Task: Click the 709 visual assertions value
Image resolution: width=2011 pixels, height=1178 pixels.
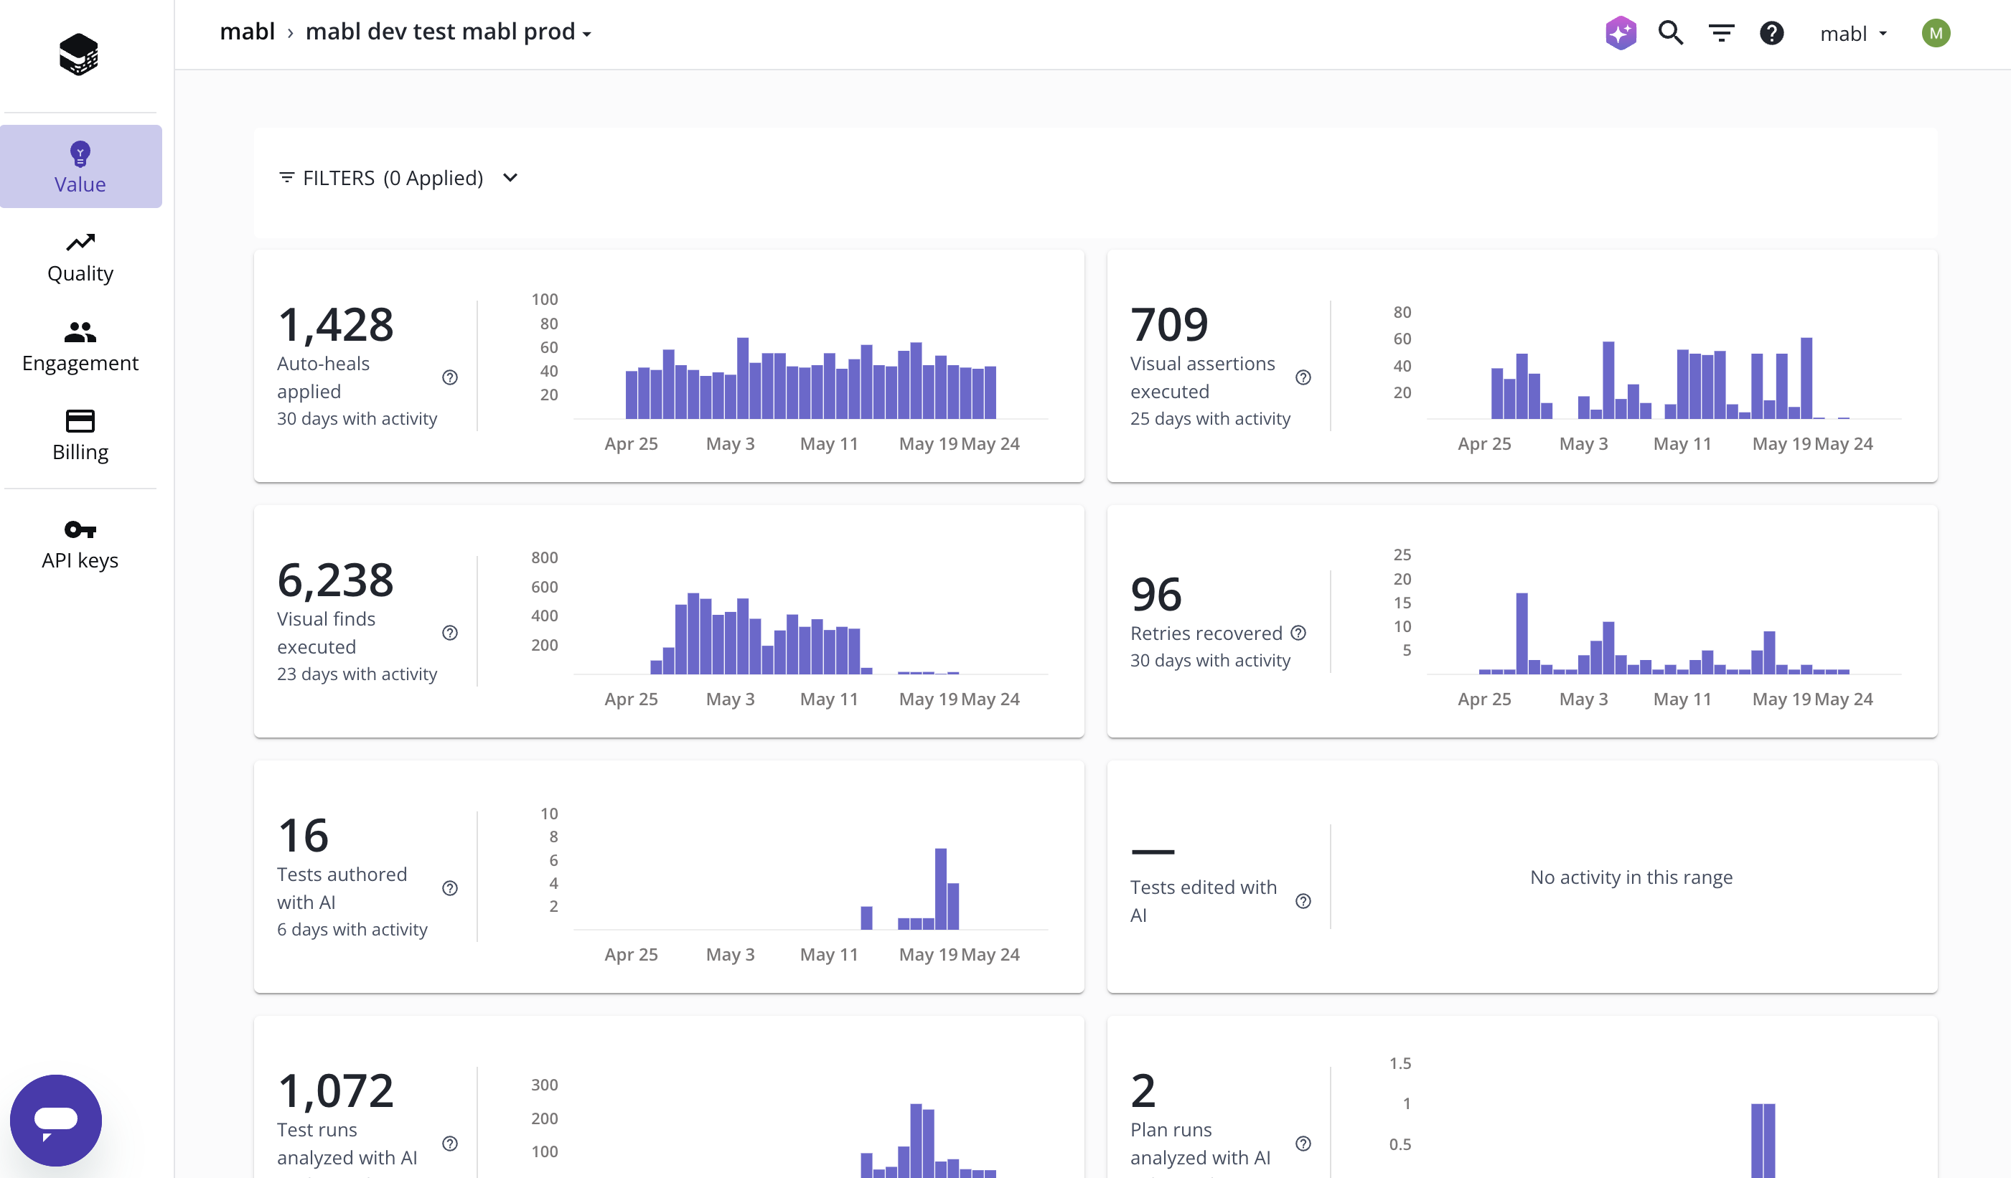Action: coord(1169,324)
